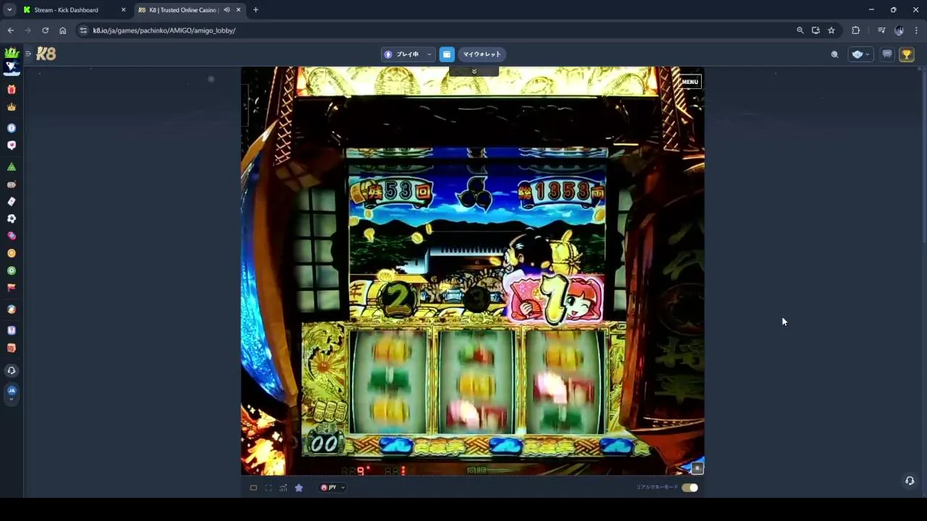Click the heart speech bubble icon in sidebar
927x521 pixels.
11,145
